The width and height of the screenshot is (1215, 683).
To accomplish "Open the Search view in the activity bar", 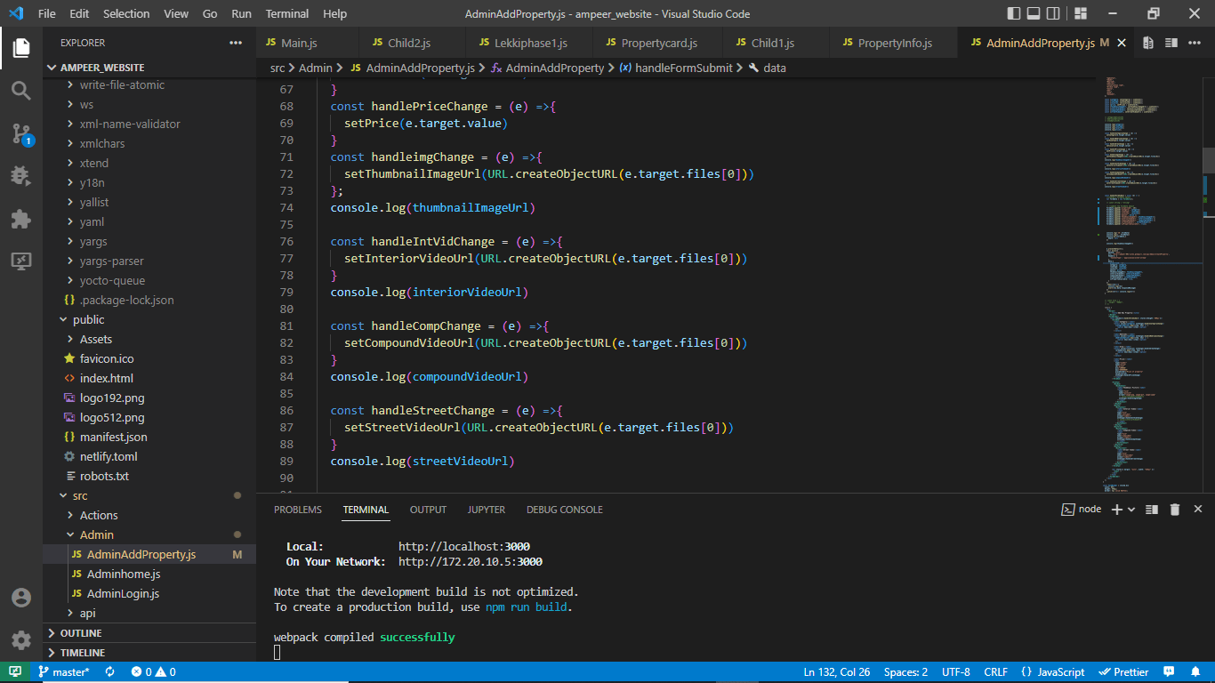I will pos(20,90).
